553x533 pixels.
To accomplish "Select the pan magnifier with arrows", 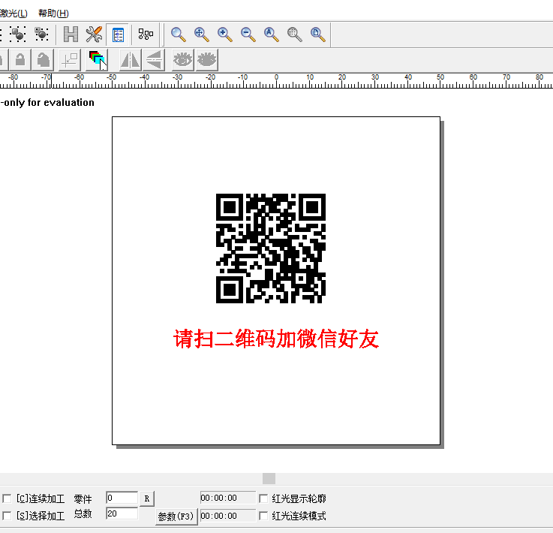I will (x=201, y=35).
